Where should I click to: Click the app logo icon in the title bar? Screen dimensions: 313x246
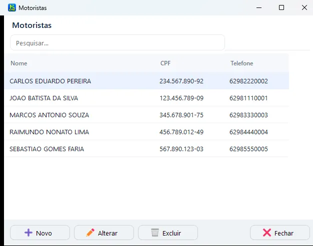[x=12, y=8]
